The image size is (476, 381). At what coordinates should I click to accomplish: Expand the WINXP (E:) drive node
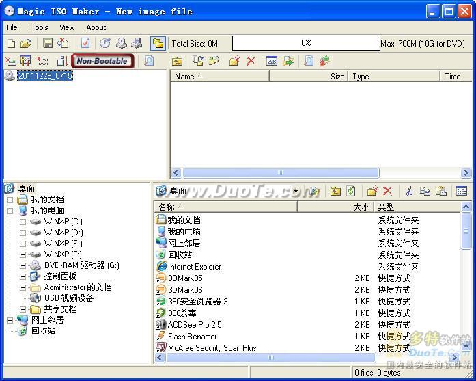23,244
